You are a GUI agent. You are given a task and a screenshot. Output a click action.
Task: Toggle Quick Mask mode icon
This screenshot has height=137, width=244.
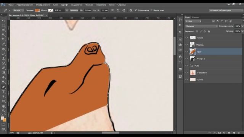pyautogui.click(x=3, y=124)
